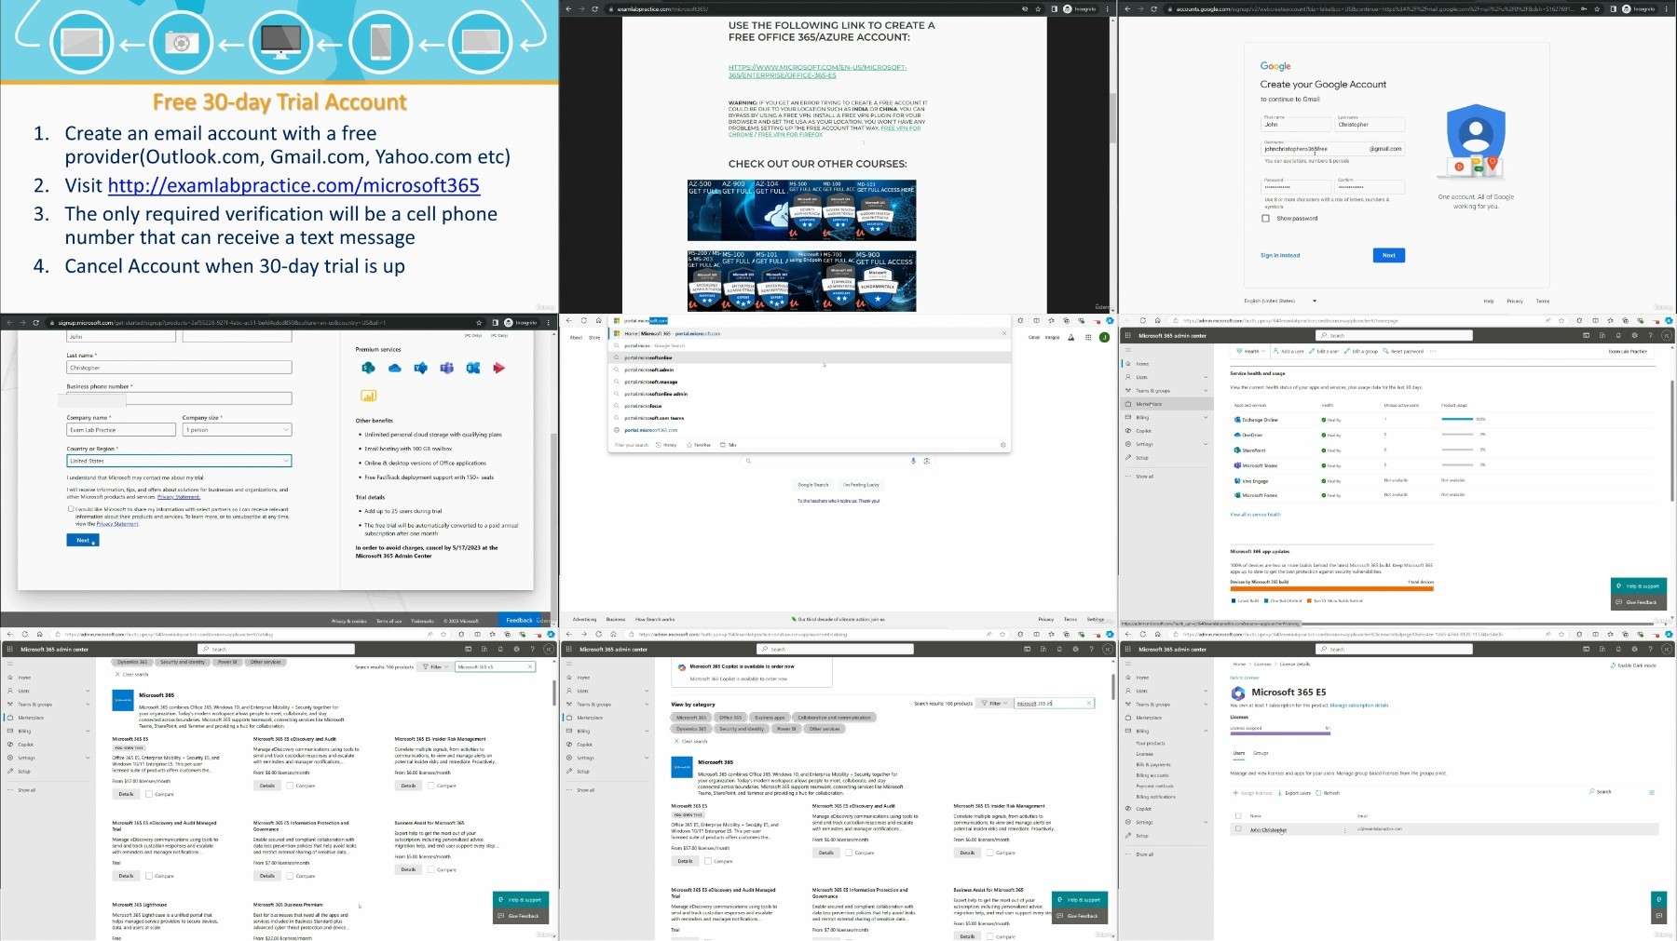Open Company size dropdown in signup form
The width and height of the screenshot is (1677, 941).
[x=238, y=430]
